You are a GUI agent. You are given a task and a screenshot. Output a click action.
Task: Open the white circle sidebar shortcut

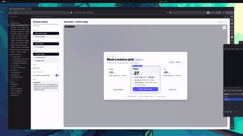point(232,37)
